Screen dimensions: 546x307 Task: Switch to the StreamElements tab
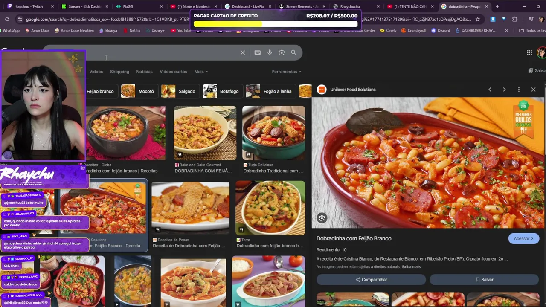302,6
